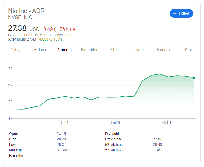Click the 52-wk low label

[113, 150]
